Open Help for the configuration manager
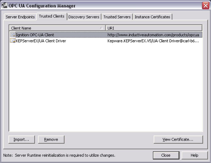The height and width of the screenshot is (163, 211). click(194, 155)
